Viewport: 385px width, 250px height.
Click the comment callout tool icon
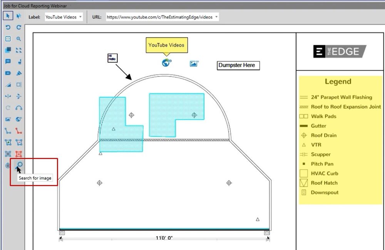pos(8,61)
